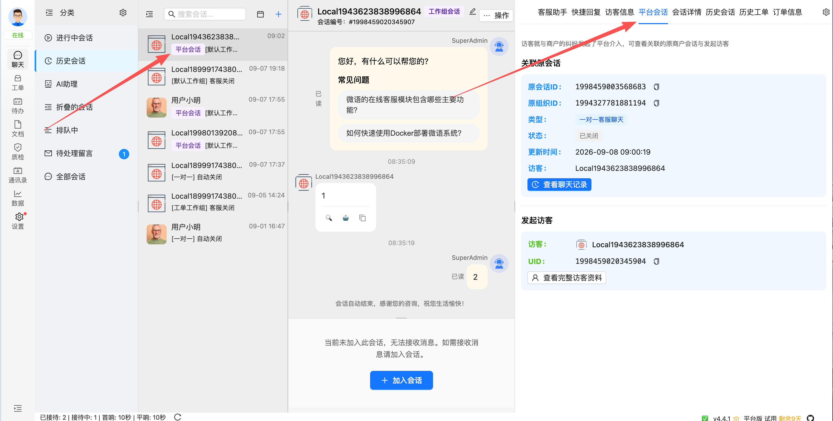Click the pencil edit icon beside conversation title
The image size is (833, 421).
click(x=472, y=12)
